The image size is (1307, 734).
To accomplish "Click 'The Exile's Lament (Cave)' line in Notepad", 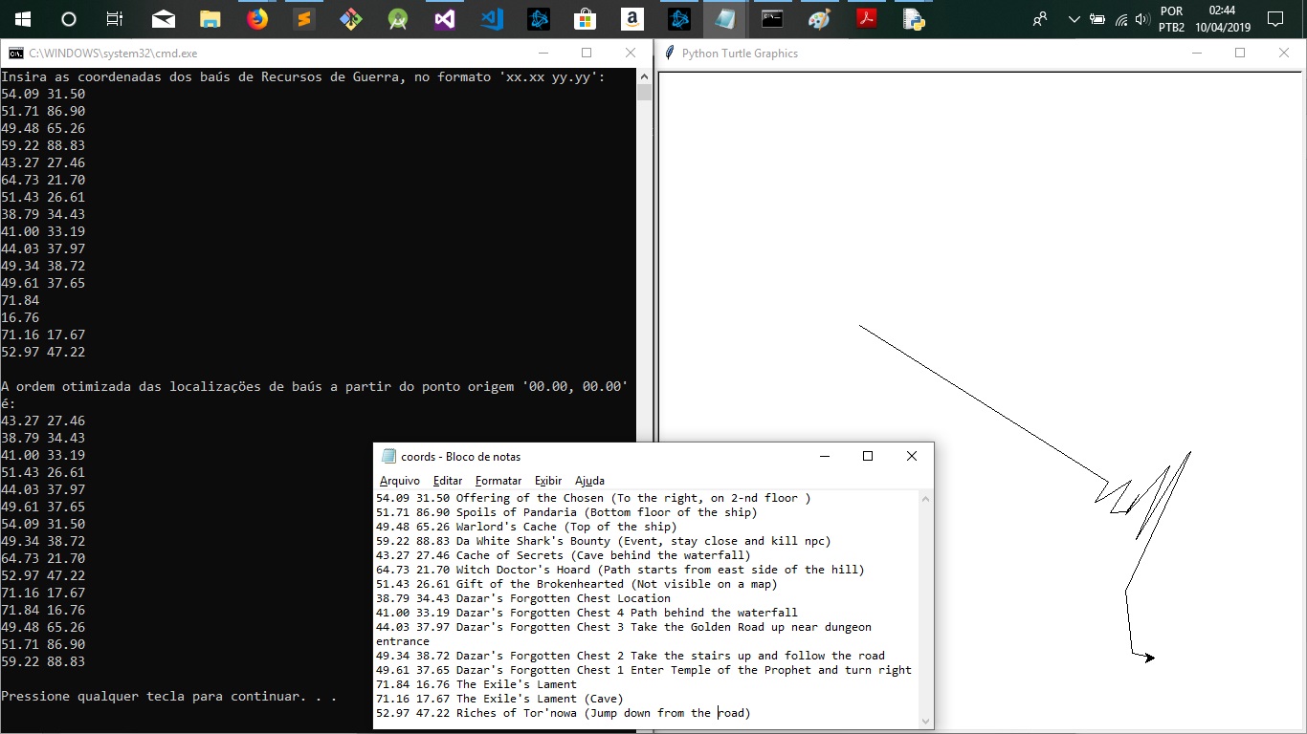I will click(x=499, y=699).
